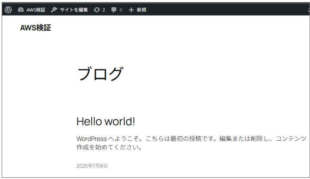Click the dashboard gauge icon

point(21,9)
